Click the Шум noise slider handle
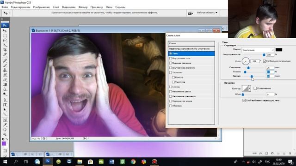Image resolution: width=296 pixels, height=166 pixels. tap(243, 95)
